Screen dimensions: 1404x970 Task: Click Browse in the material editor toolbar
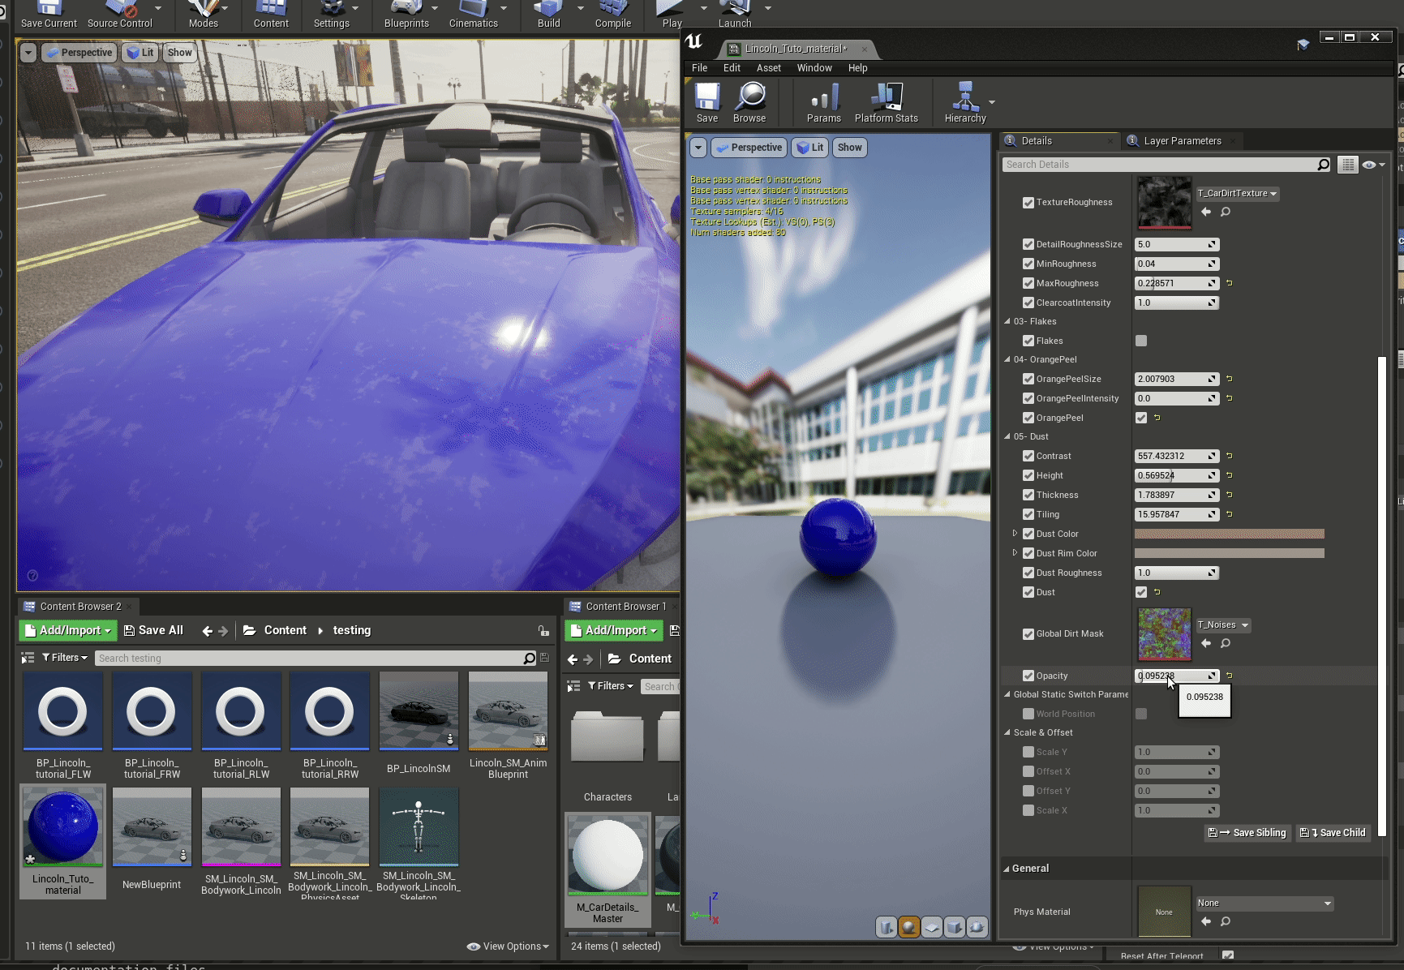coord(749,103)
